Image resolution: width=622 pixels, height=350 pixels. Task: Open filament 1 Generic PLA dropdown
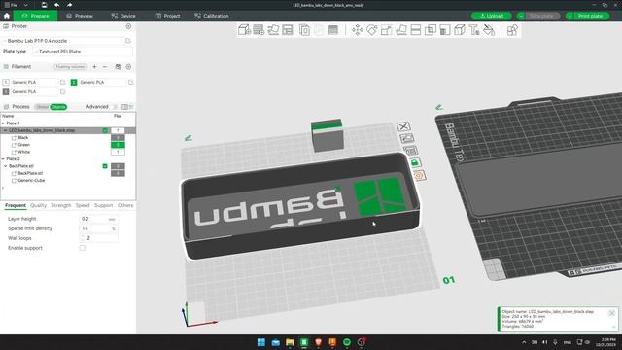pos(35,82)
